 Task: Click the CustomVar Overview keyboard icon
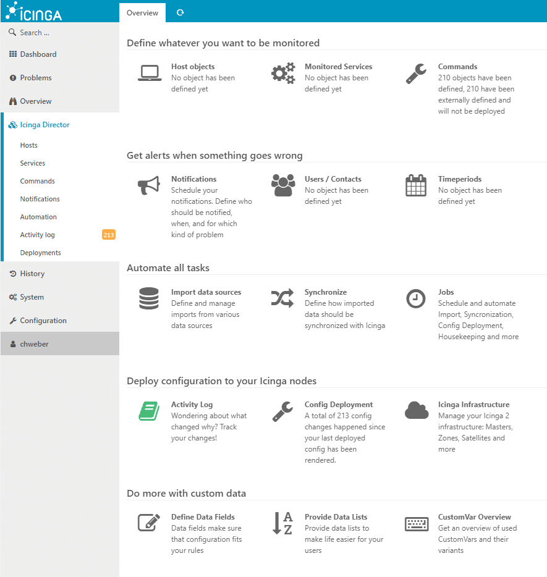coord(417,524)
